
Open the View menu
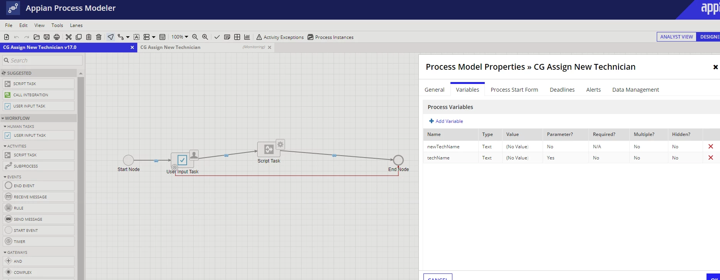(39, 25)
